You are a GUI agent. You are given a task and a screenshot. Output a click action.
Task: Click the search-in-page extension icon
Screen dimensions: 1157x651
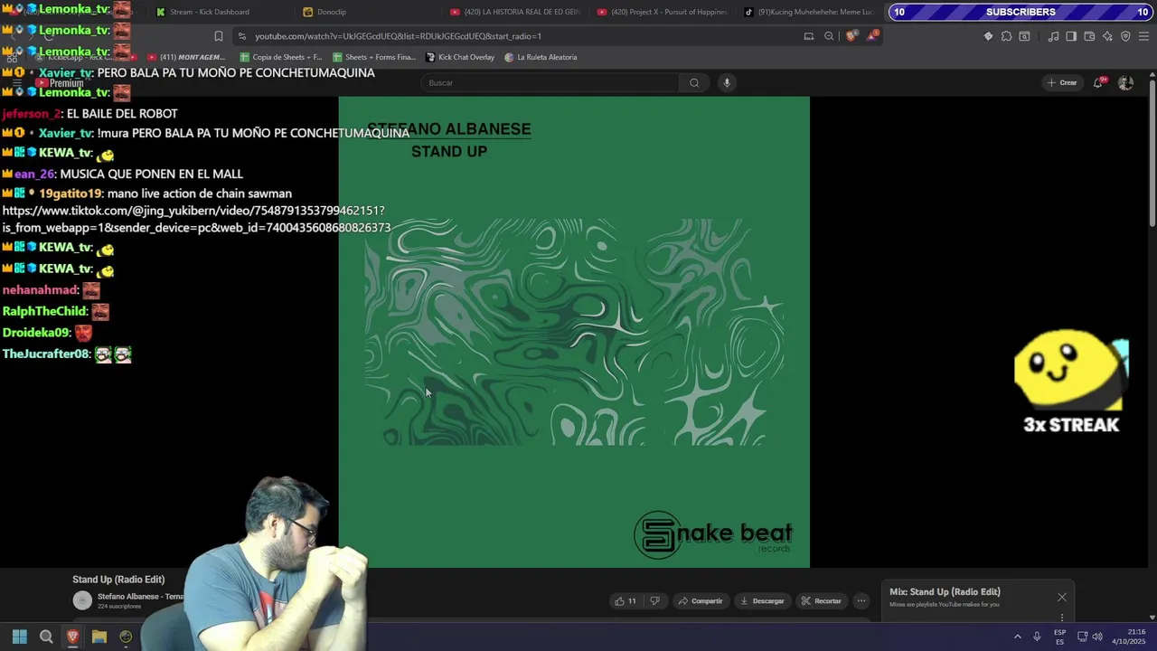pyautogui.click(x=1024, y=36)
